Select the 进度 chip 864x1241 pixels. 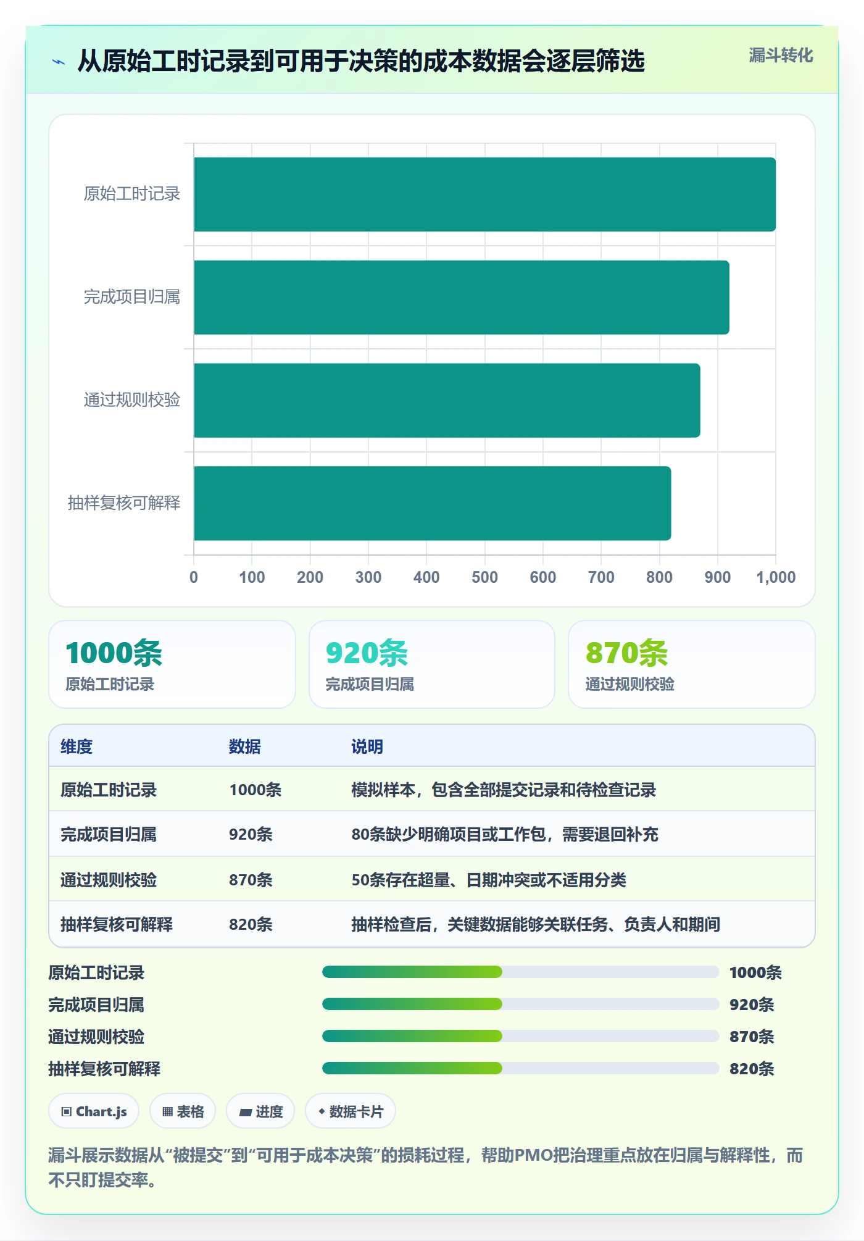pyautogui.click(x=260, y=1111)
